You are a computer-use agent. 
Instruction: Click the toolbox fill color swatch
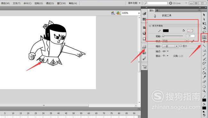click(x=204, y=108)
